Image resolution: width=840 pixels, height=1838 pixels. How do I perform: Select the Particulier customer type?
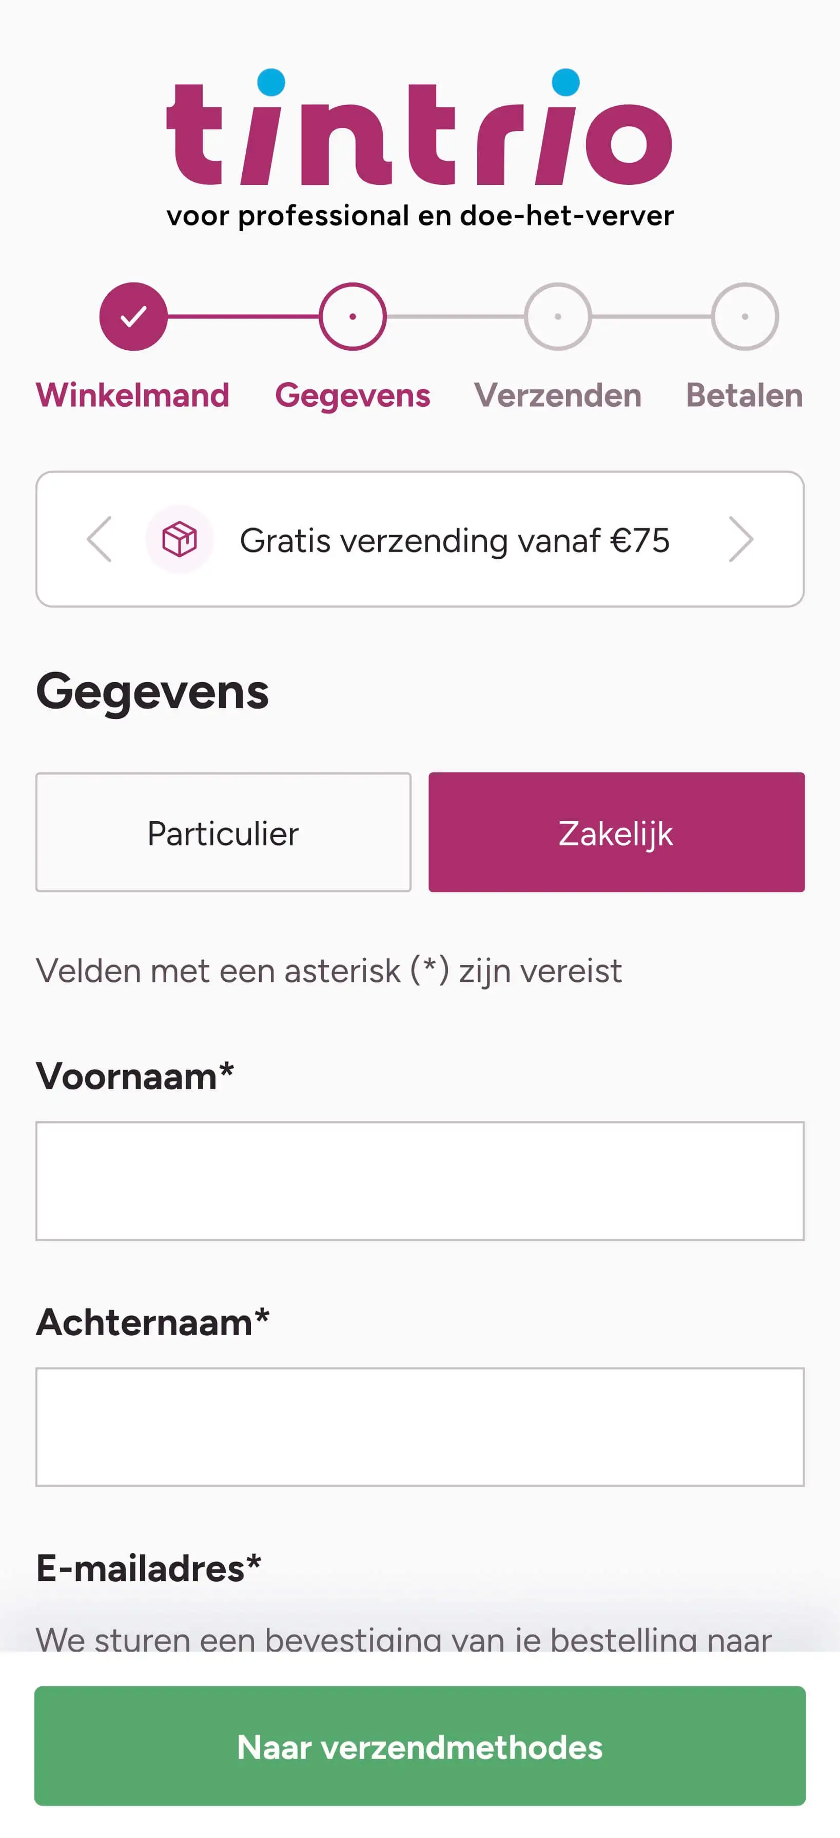[223, 832]
